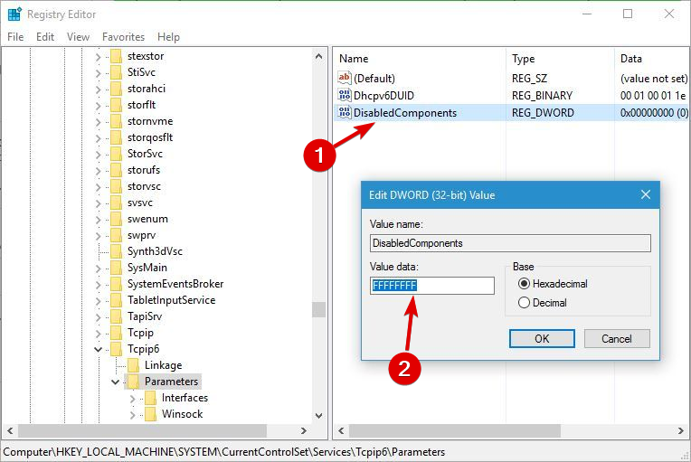The height and width of the screenshot is (462, 691).
Task: Select the Hexadecimal base radio button
Action: (x=524, y=284)
